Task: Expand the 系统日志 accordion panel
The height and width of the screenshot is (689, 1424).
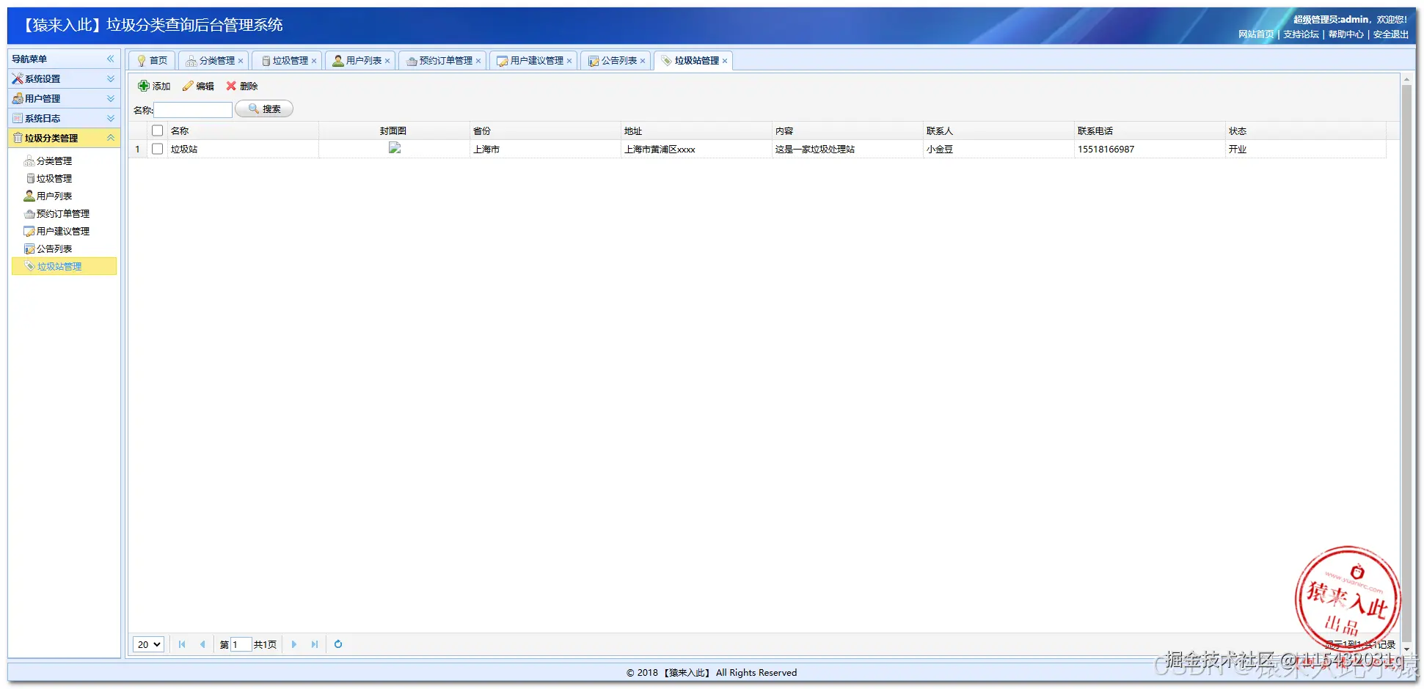Action: [64, 118]
